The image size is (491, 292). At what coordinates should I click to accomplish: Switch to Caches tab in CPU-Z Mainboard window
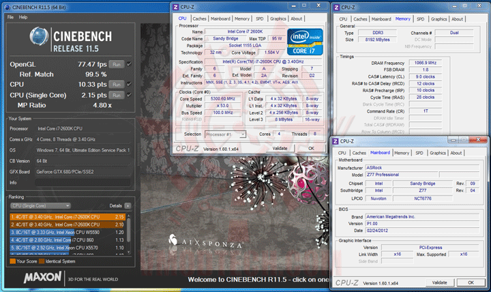pos(359,153)
